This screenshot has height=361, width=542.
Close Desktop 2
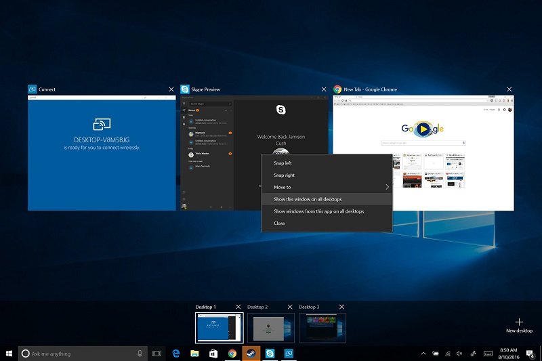290,307
